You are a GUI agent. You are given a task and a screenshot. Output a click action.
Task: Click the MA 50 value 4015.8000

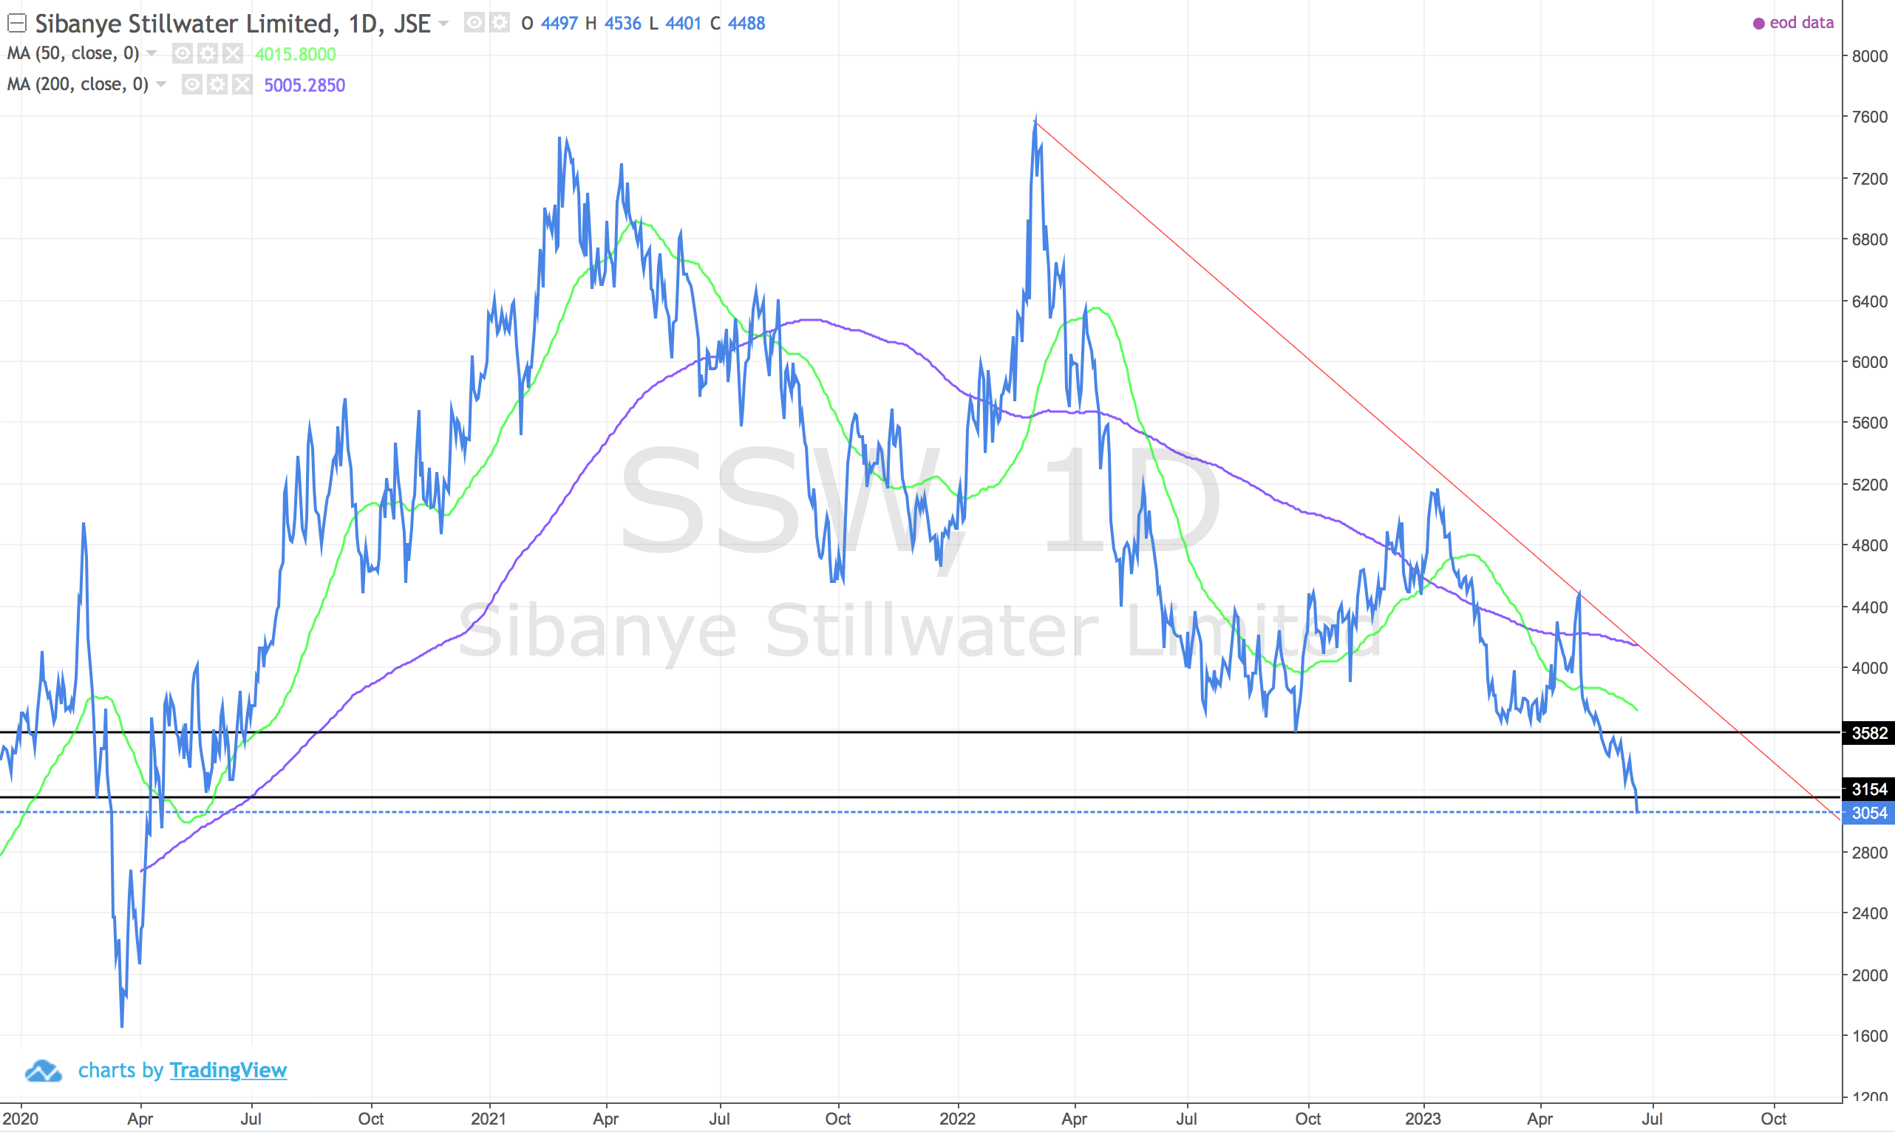[x=295, y=54]
